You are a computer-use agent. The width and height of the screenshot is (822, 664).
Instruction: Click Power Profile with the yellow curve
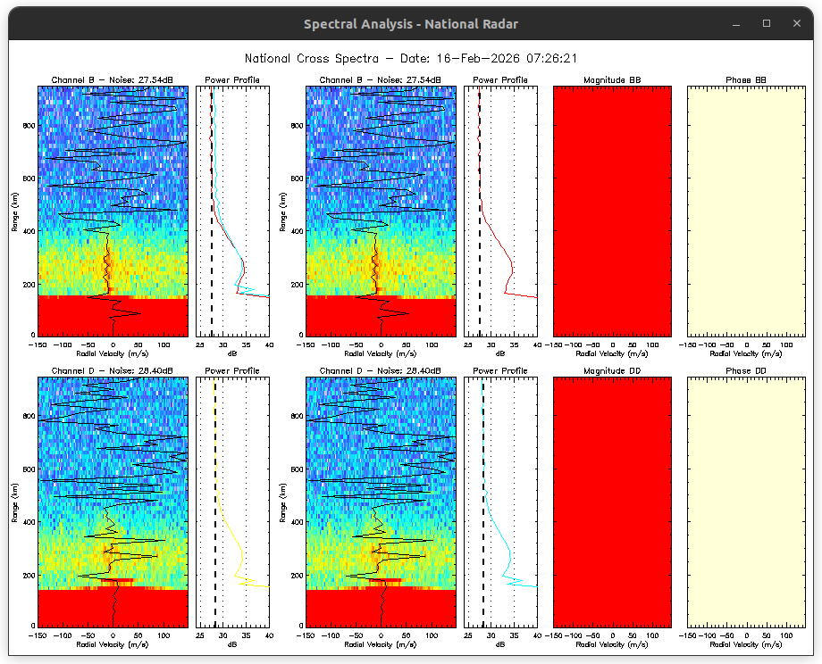click(232, 501)
